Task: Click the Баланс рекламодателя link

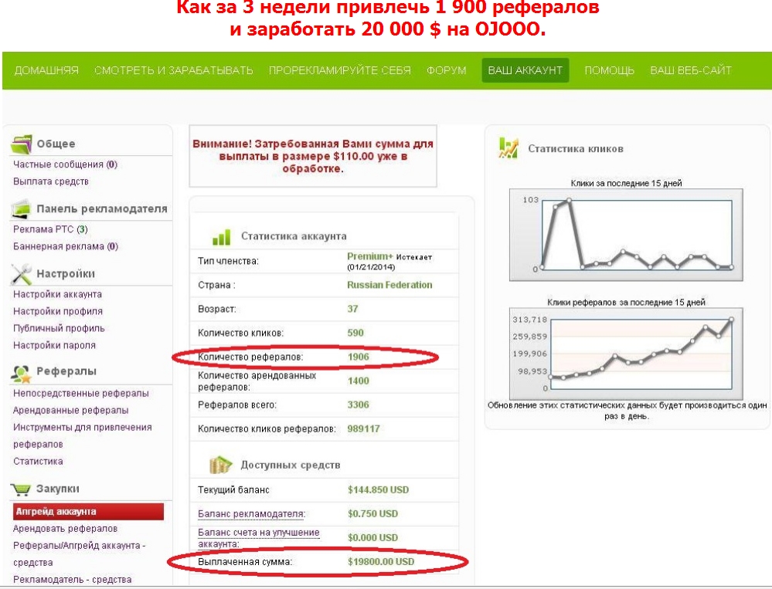Action: tap(252, 514)
